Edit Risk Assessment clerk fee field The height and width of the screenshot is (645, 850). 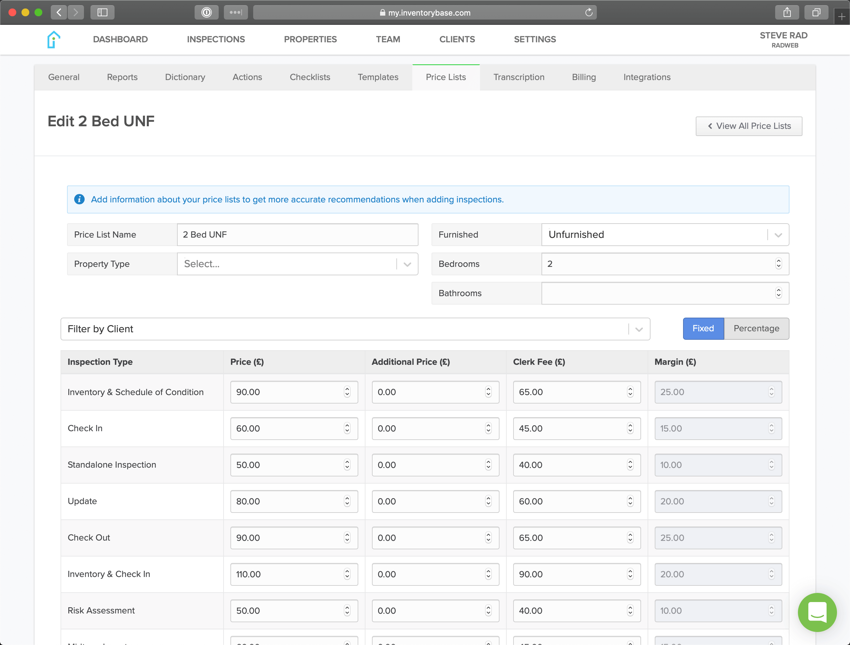click(x=576, y=611)
